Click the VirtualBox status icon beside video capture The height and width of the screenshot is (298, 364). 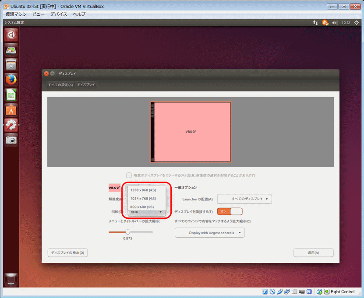pos(309,291)
